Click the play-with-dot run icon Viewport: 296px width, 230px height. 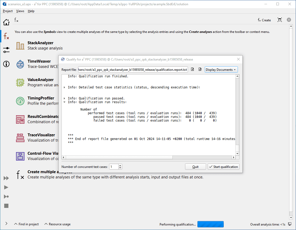pyautogui.click(x=6, y=197)
